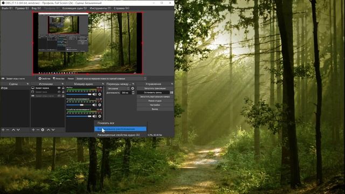
Task: Select the Игра scene
Action: [x=15, y=88]
